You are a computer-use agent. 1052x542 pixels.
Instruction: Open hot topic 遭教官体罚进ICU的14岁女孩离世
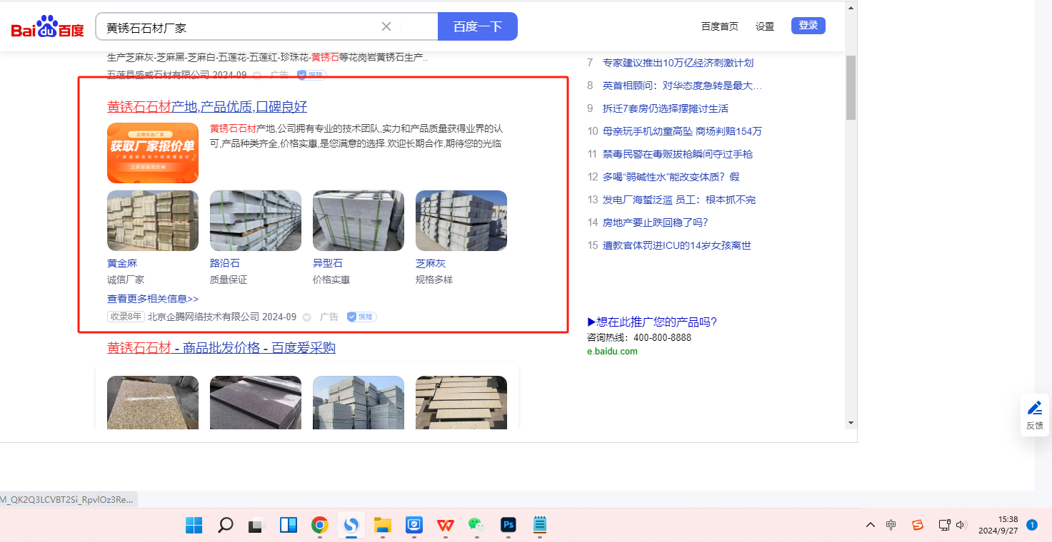pyautogui.click(x=677, y=245)
